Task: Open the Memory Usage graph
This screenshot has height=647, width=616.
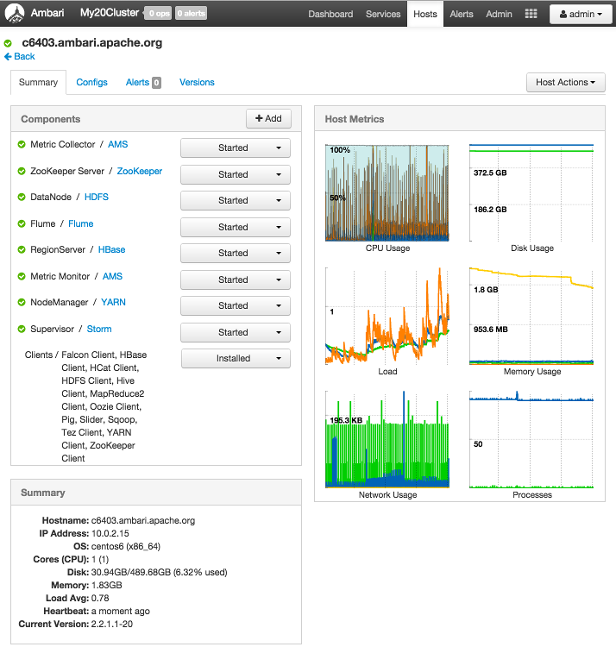Action: [x=531, y=317]
